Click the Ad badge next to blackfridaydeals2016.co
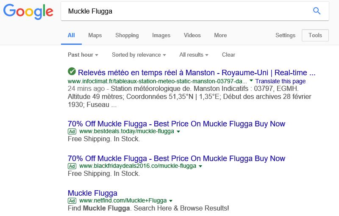Screen dimensions: 339x216 [72, 166]
